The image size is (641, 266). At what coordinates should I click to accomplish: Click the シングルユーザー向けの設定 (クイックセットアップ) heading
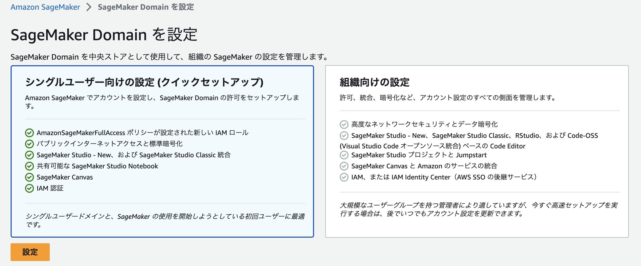(144, 82)
